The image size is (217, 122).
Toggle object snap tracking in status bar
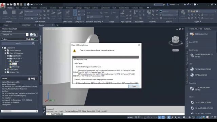[160, 117]
